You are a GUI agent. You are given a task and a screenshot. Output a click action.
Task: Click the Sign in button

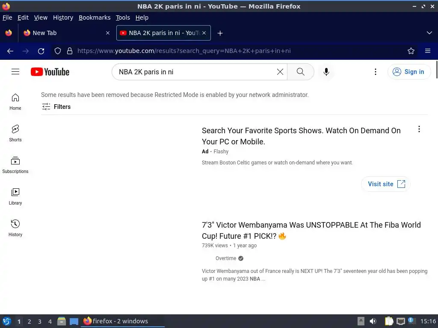pos(409,72)
